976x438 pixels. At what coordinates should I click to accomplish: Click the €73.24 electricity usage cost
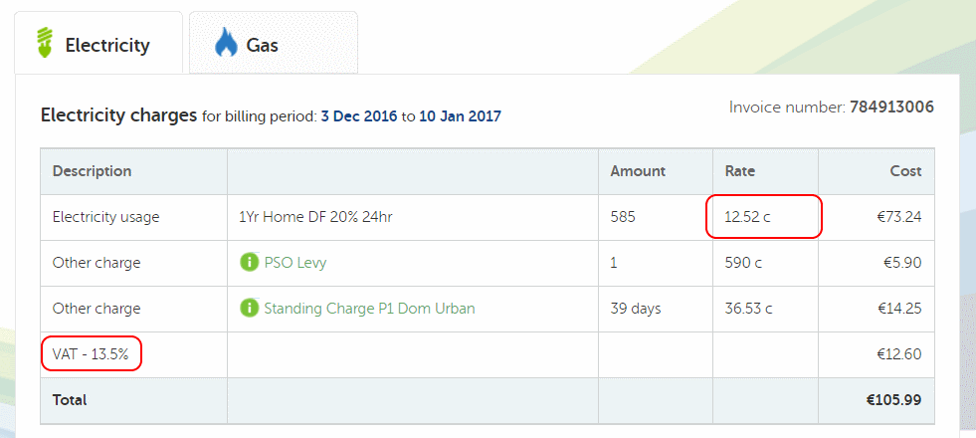coord(898,217)
